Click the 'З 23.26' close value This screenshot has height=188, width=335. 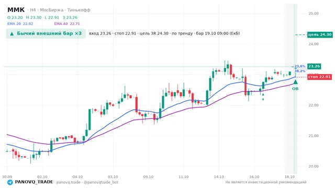click(x=70, y=17)
